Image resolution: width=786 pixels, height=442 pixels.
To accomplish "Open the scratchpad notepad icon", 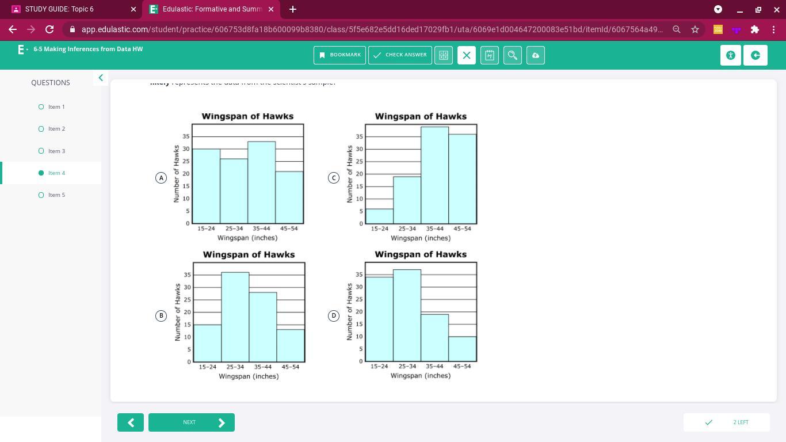I will click(490, 55).
